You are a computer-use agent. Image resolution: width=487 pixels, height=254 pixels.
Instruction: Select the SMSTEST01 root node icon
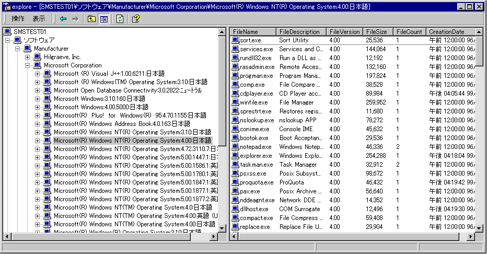click(x=8, y=32)
